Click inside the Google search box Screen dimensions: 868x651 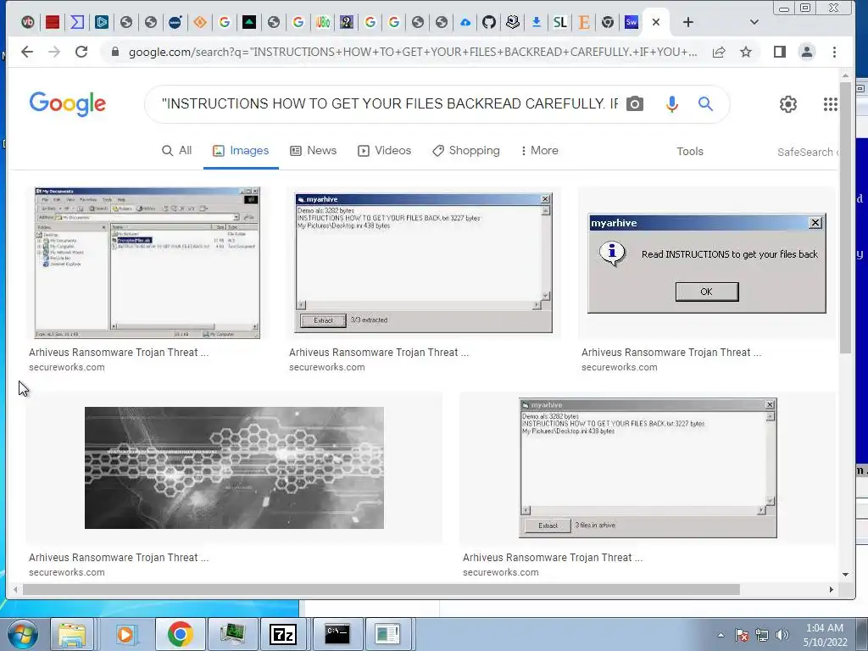[x=390, y=103]
